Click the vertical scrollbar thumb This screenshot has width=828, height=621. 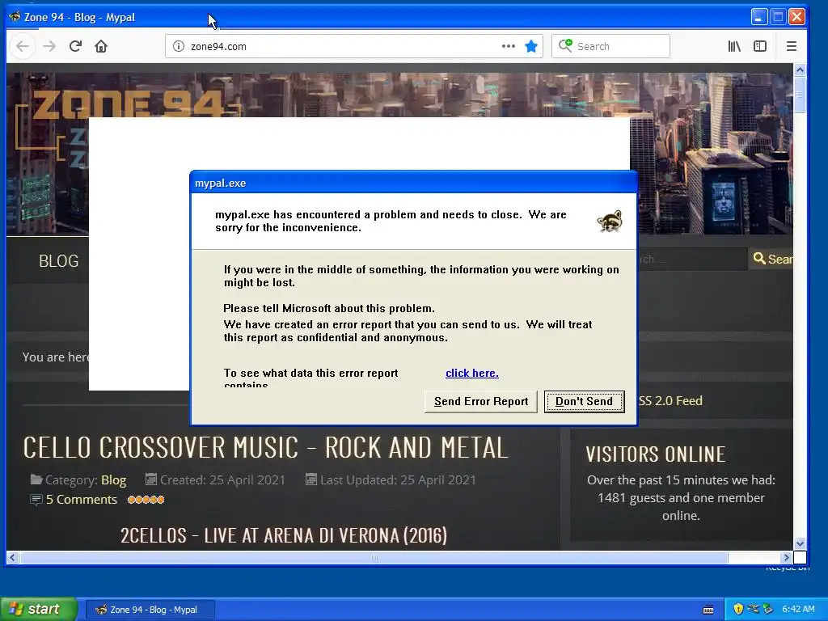(x=800, y=95)
